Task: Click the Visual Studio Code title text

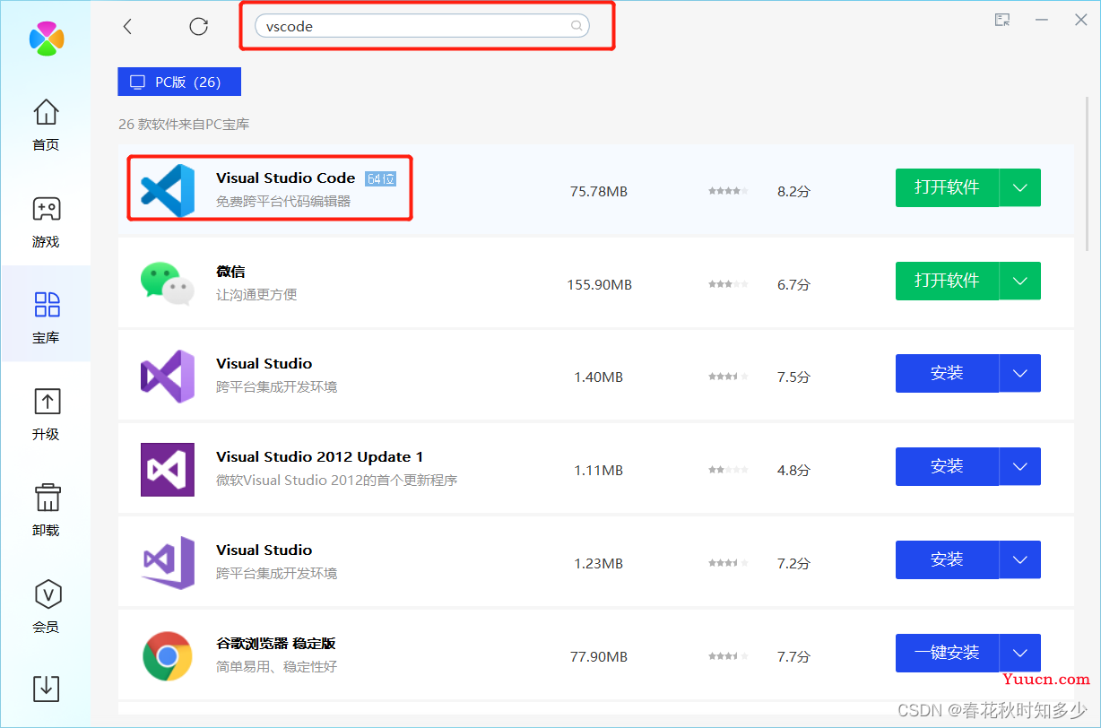Action: coord(286,178)
